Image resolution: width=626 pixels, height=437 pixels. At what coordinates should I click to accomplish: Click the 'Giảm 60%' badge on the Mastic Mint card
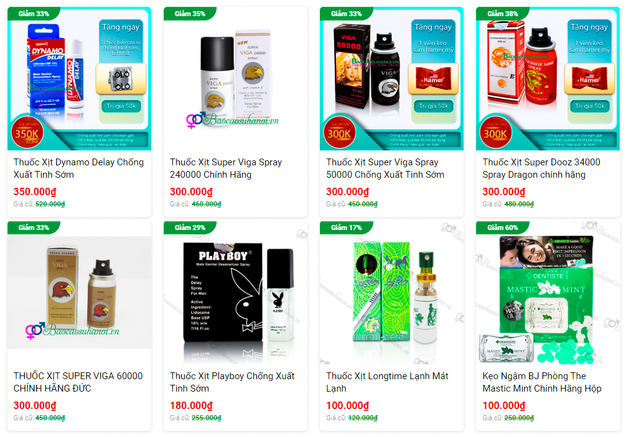pyautogui.click(x=503, y=228)
